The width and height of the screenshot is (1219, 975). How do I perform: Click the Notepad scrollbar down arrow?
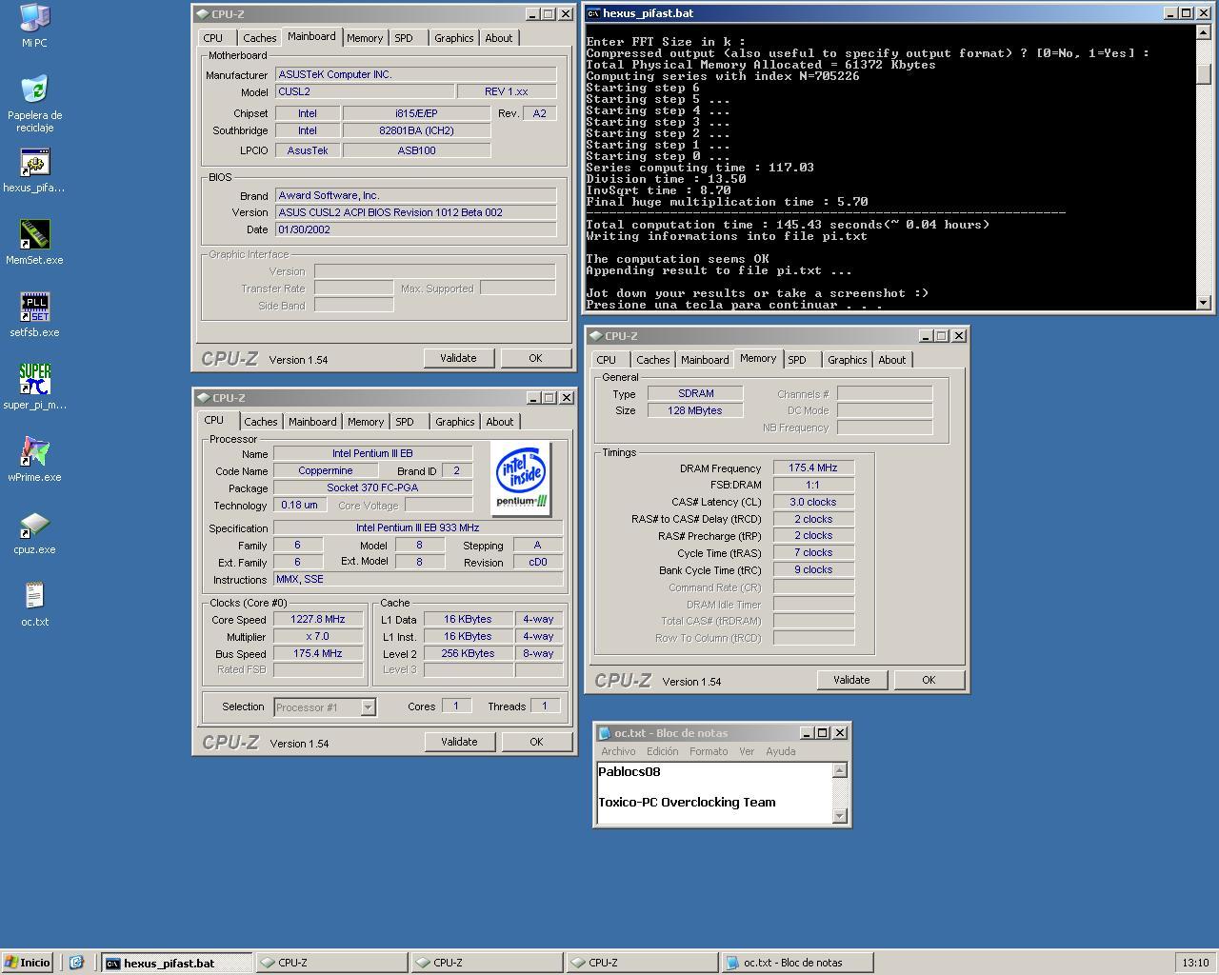(x=839, y=816)
